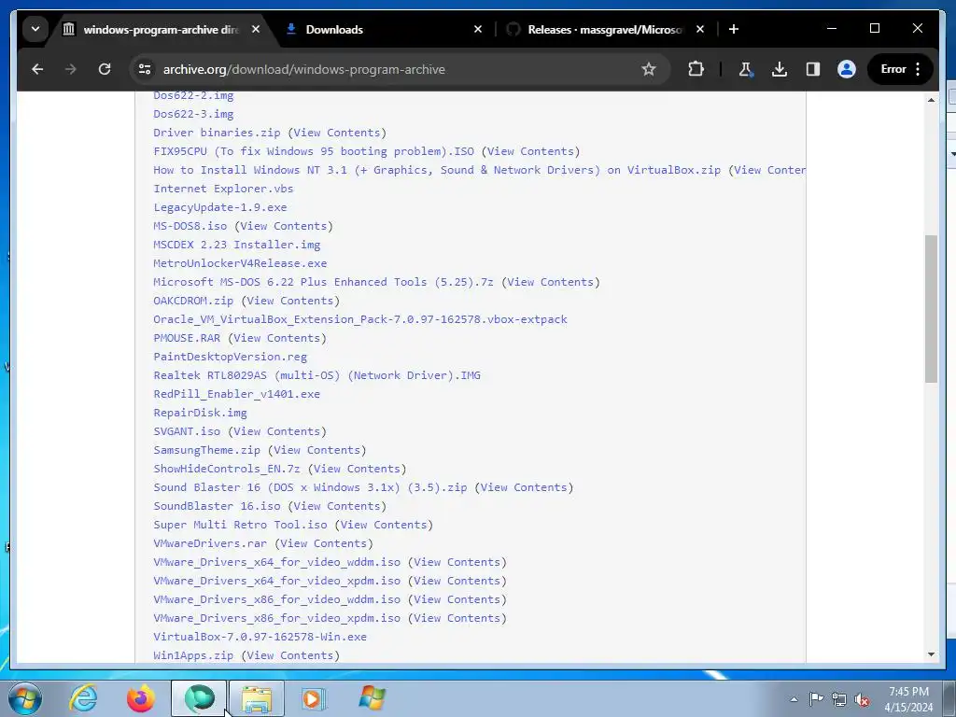Download RedPill_Enabler_v1401.exe

(237, 394)
